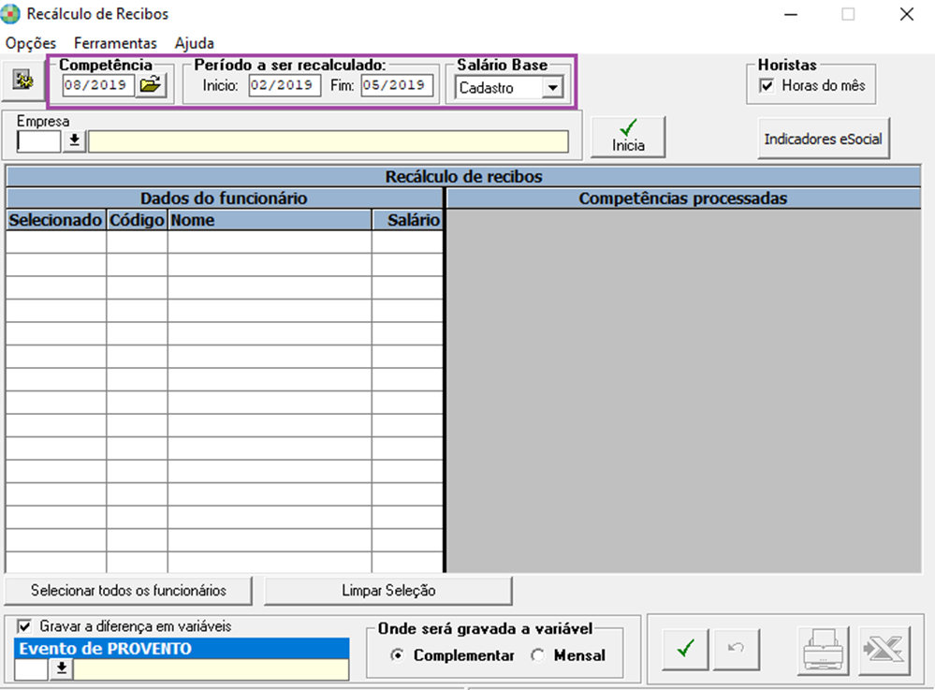Click the Selecionado column header
Viewport: 935px width, 690px height.
point(55,220)
